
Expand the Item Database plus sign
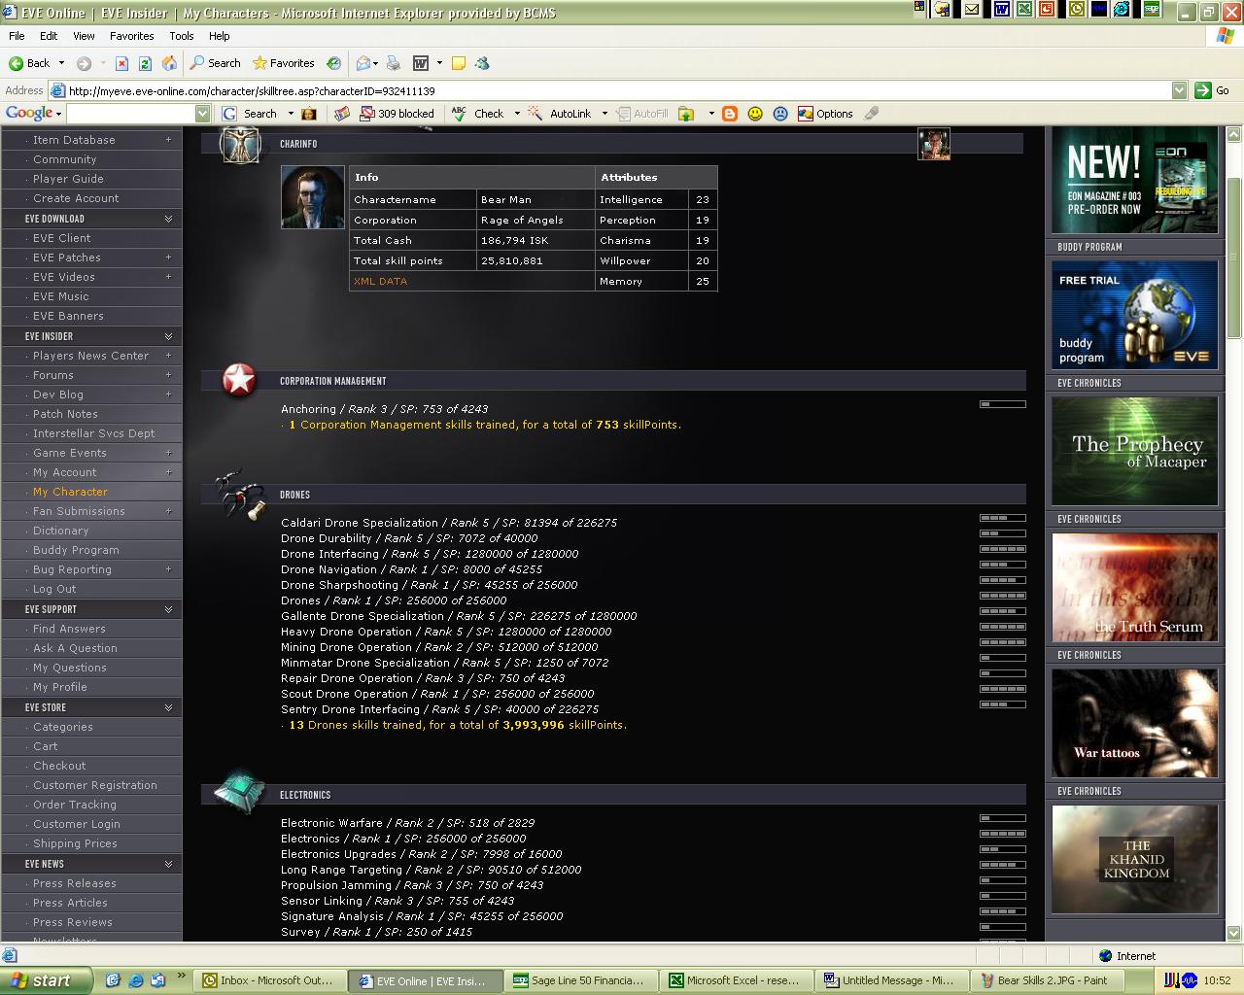pyautogui.click(x=168, y=140)
